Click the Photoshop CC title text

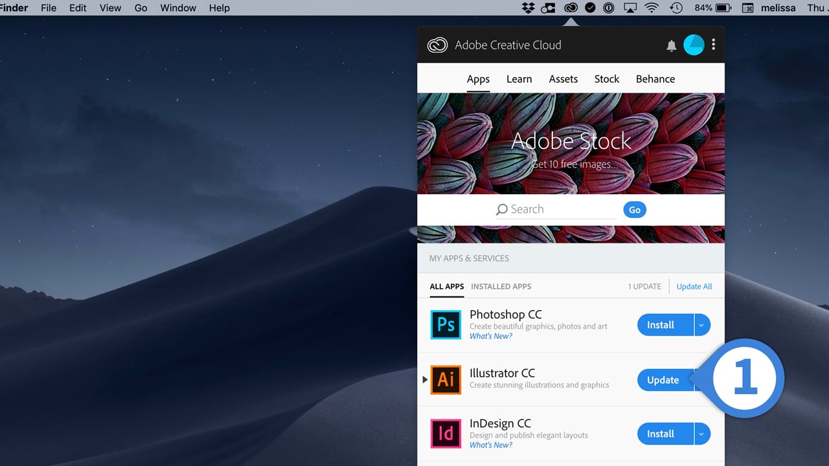tap(505, 315)
